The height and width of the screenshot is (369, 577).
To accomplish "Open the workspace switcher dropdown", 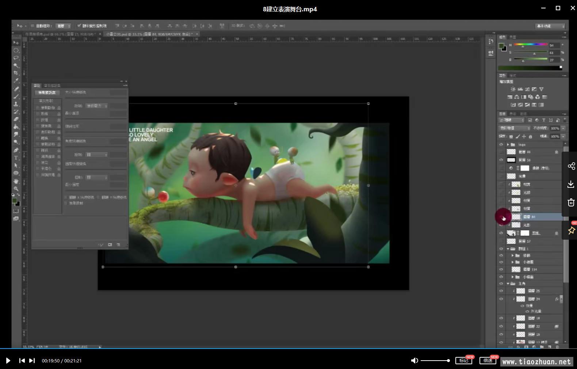I will point(550,26).
